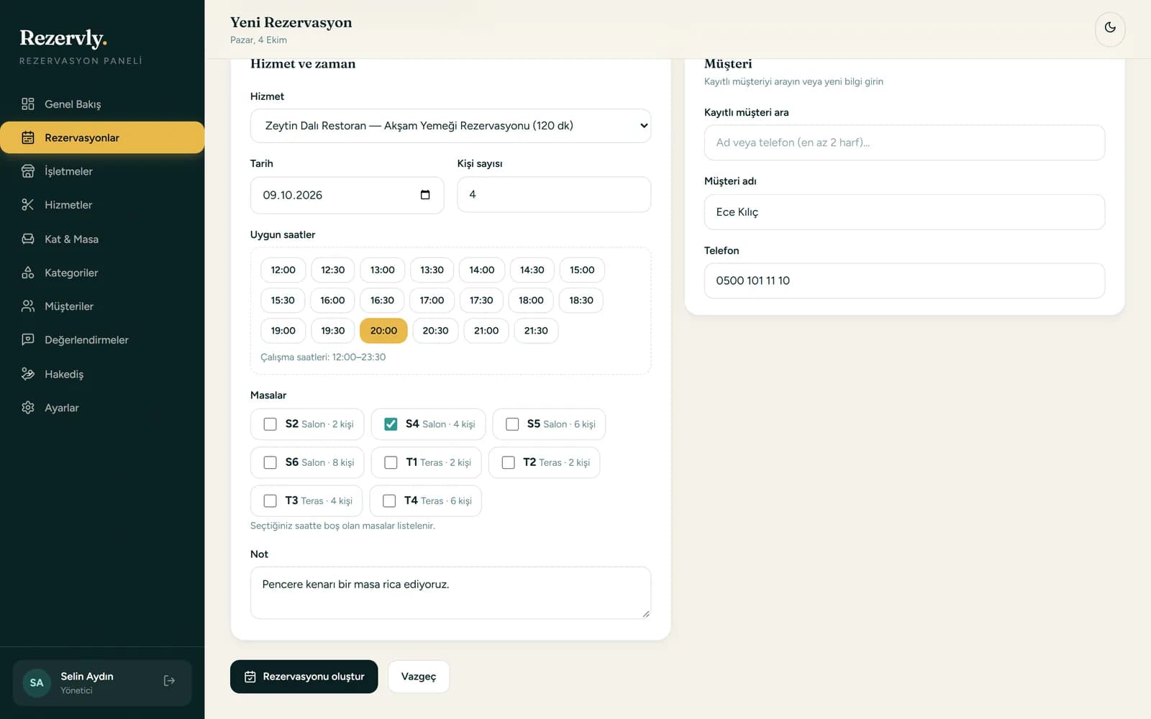Go to Müşteriler in the sidebar
Viewport: 1151px width, 719px height.
pos(102,306)
